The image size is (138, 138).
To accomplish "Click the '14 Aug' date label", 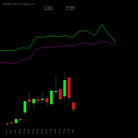I will (x=60, y=131).
